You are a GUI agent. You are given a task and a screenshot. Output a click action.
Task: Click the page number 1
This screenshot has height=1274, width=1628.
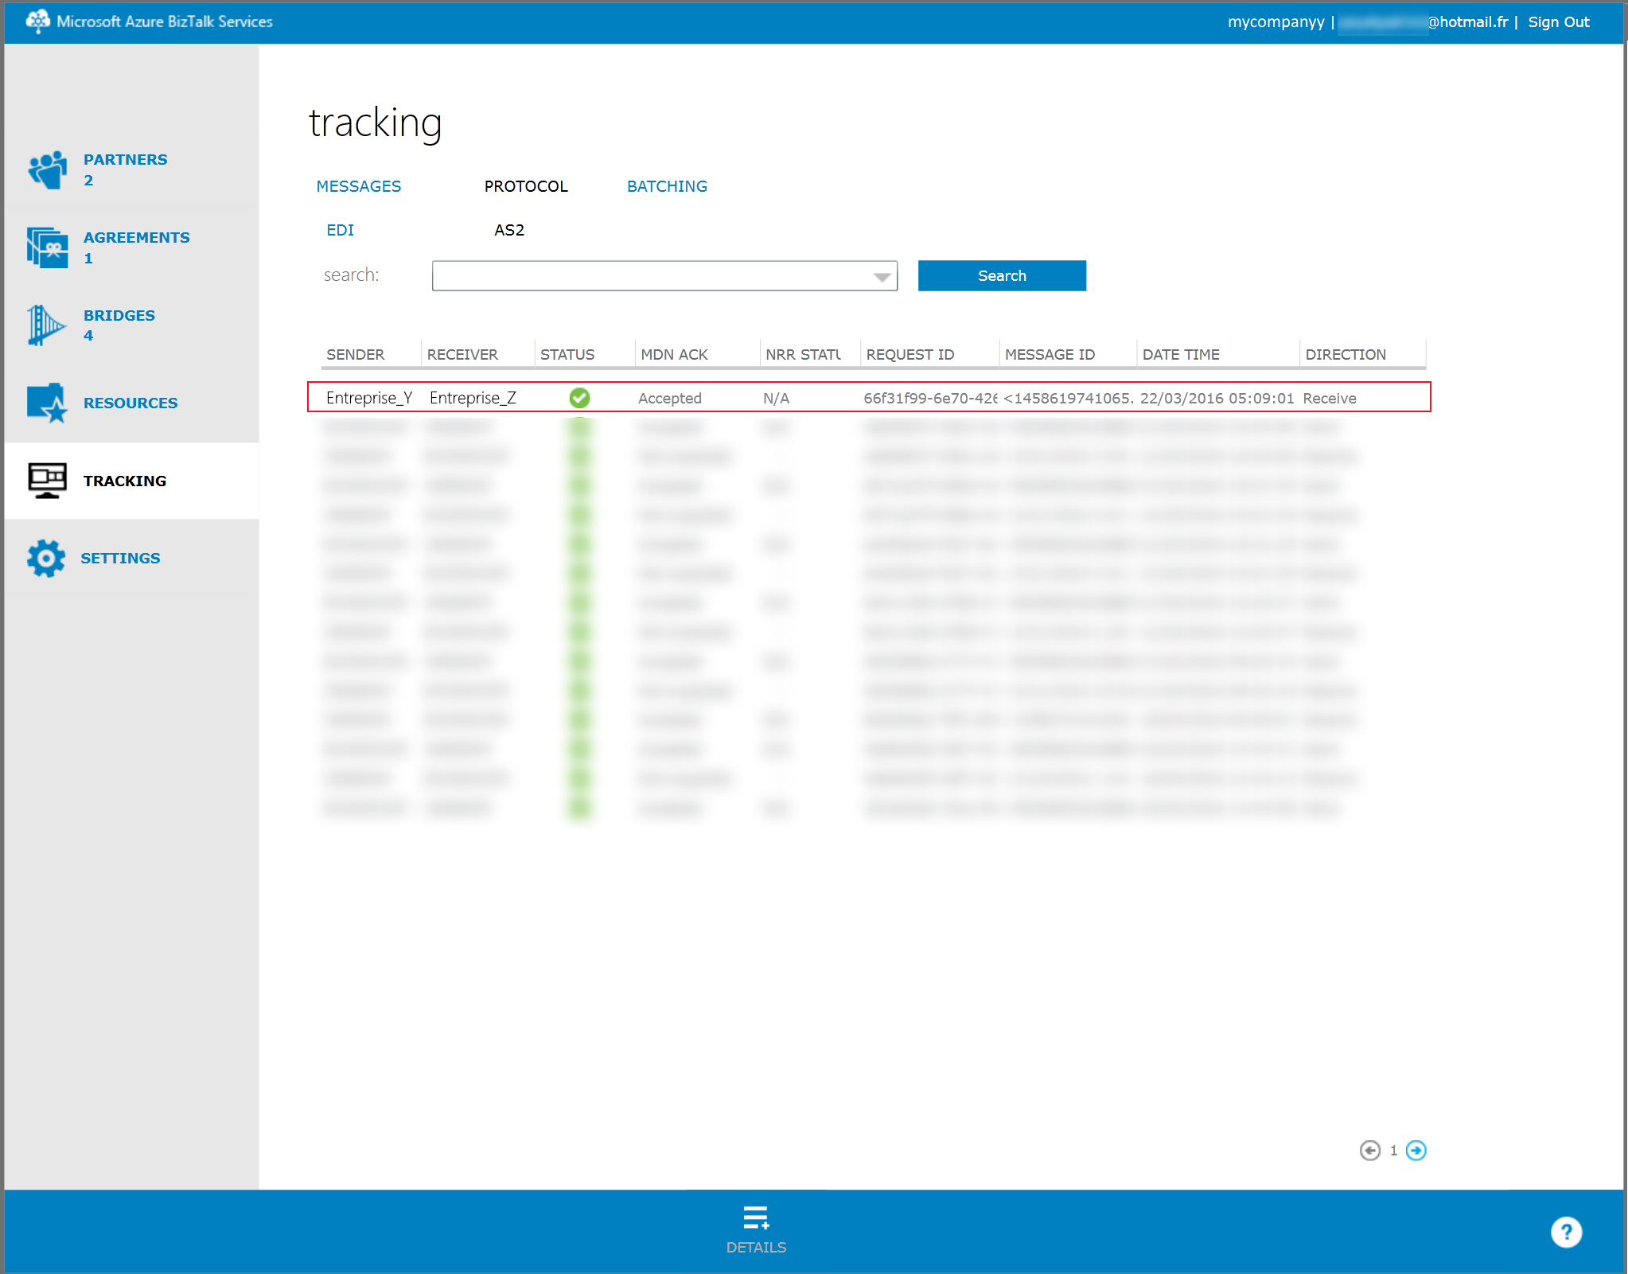[x=1393, y=1151]
